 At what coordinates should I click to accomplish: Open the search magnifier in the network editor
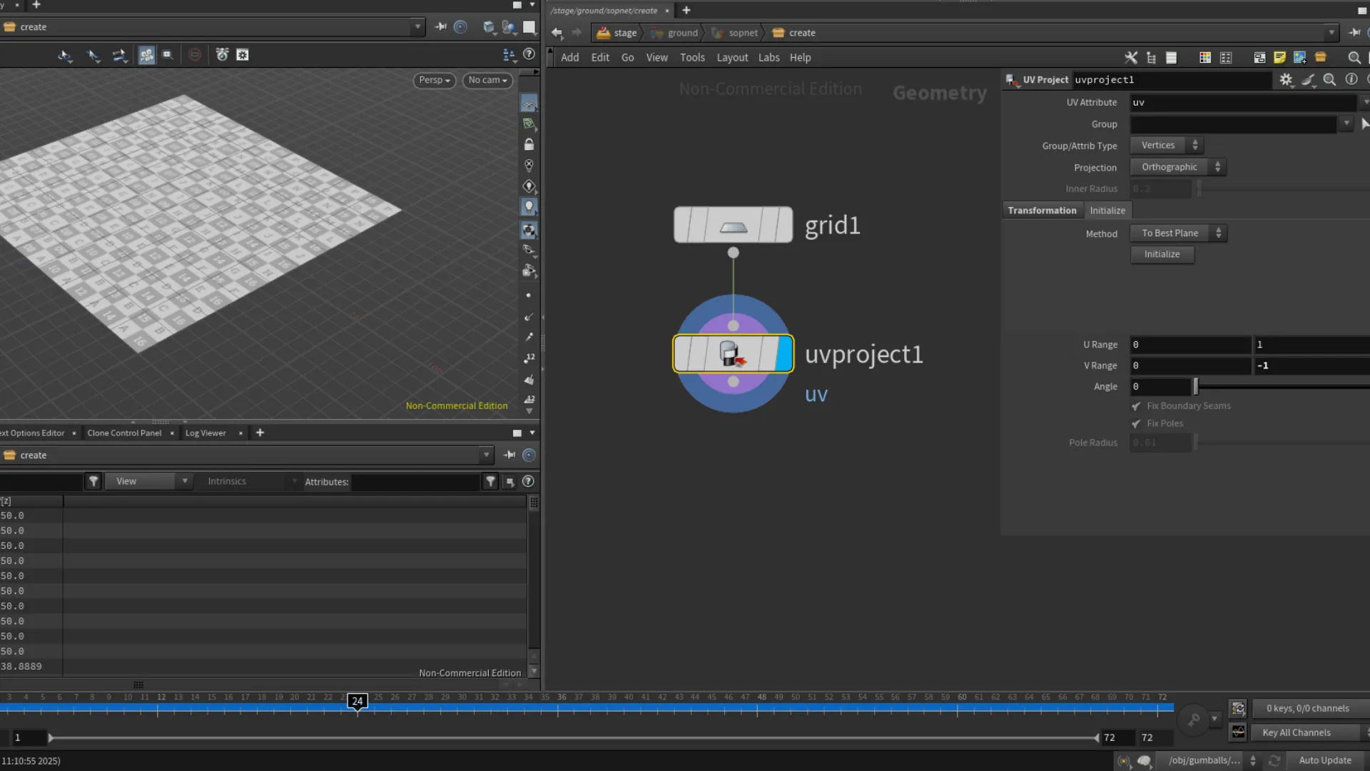[x=1353, y=58]
